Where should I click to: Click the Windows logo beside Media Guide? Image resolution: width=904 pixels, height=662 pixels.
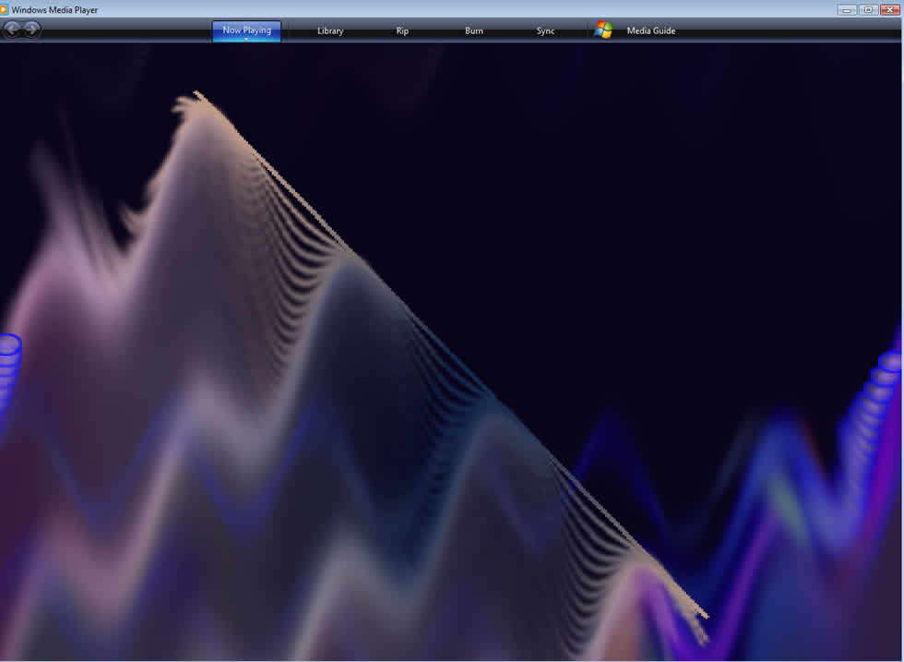(x=603, y=30)
